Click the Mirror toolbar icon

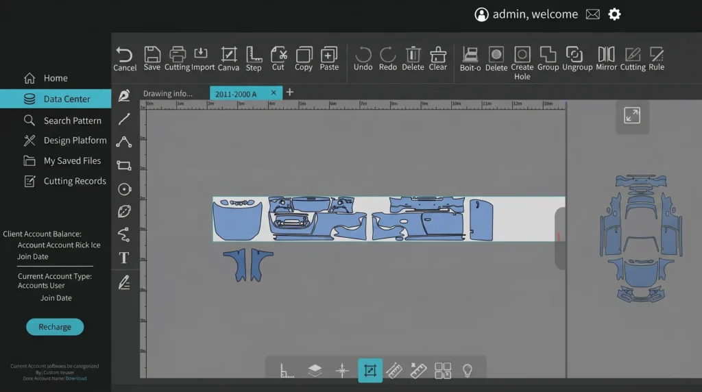tap(606, 59)
